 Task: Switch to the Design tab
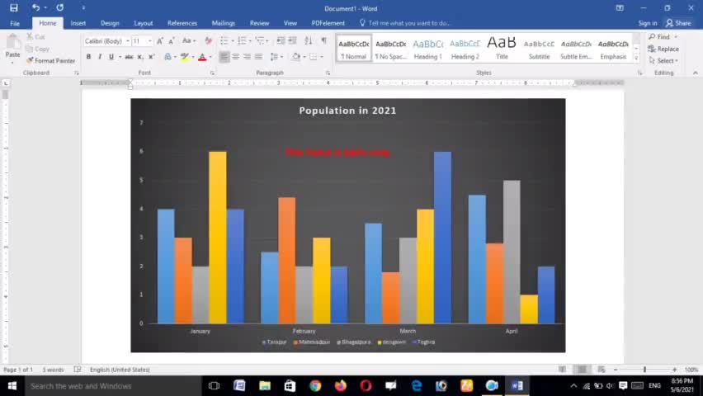(x=110, y=23)
